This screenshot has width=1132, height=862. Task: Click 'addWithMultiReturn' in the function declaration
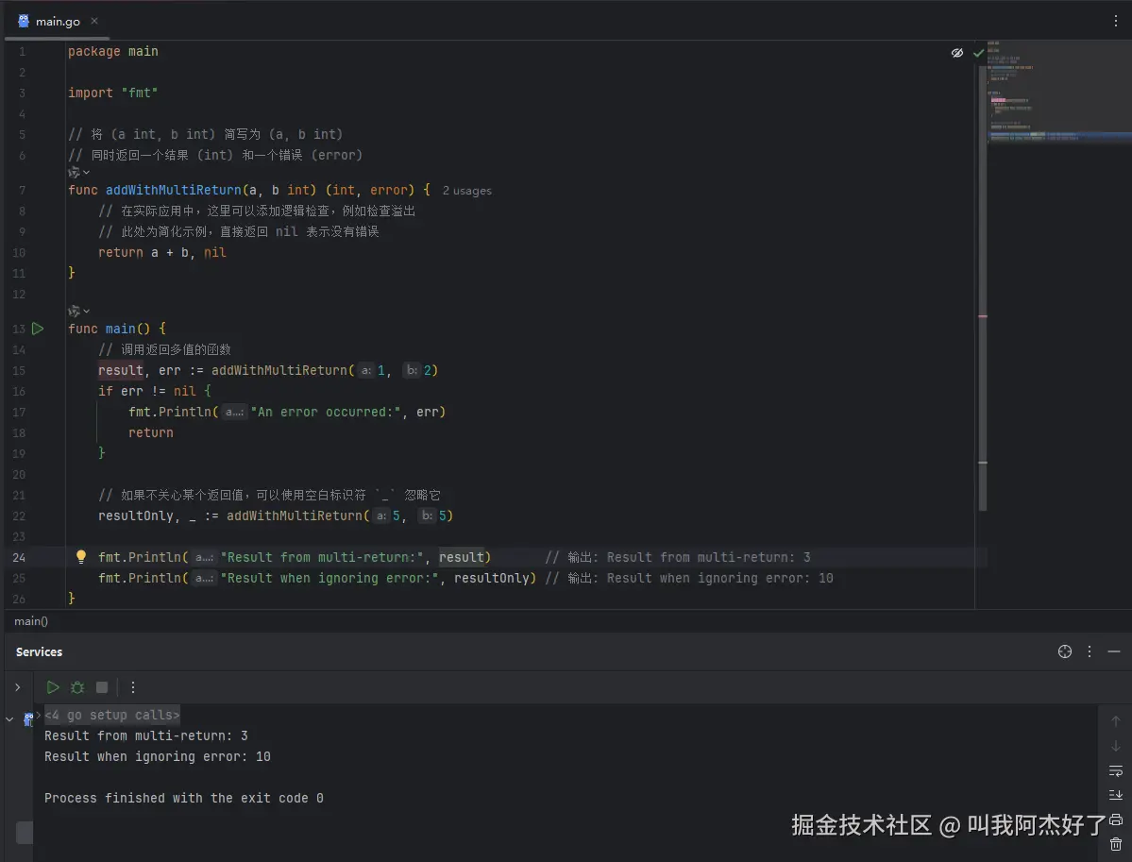click(174, 190)
